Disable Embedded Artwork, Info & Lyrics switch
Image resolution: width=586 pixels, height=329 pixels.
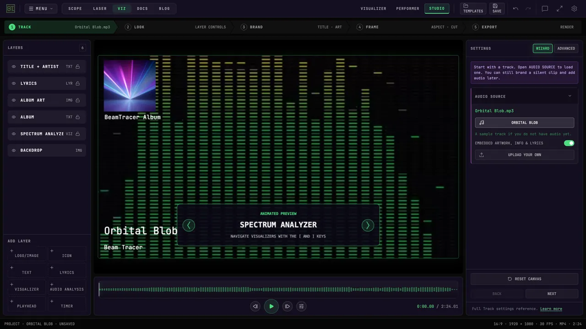click(569, 143)
